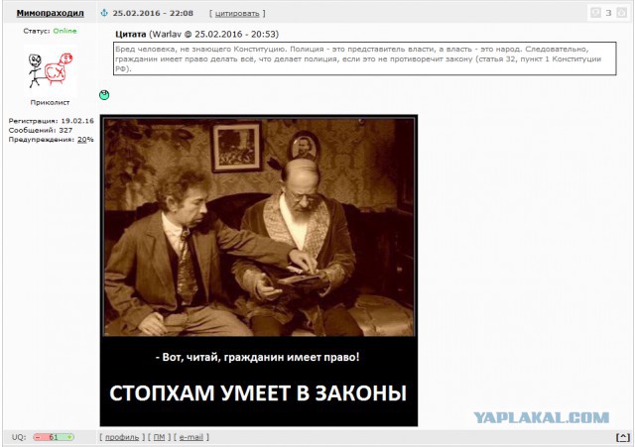Screen dimensions: 635x447
Task: Jump to top using the up-arrow icon
Action: coord(622,437)
